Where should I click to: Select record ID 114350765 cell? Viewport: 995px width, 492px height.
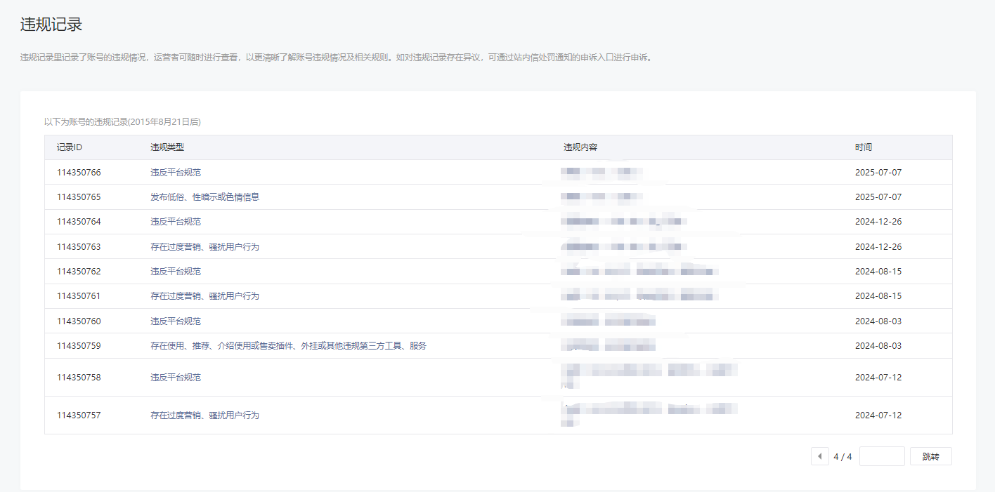pos(79,197)
